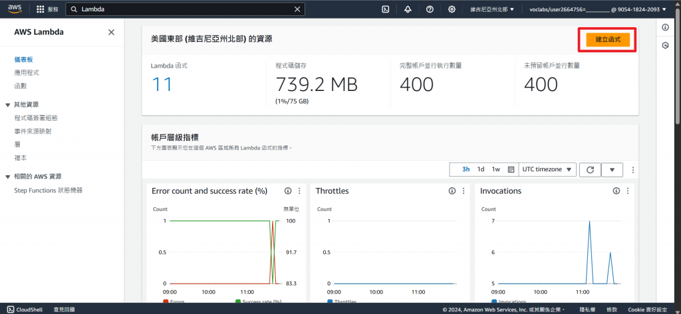Viewport: 681px width, 314px height.
Task: Show info for Invocations chart
Action: (x=616, y=191)
